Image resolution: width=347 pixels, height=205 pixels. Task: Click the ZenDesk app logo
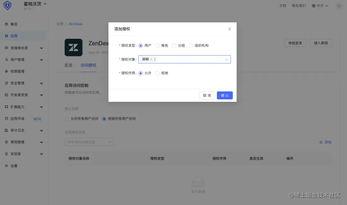[x=74, y=47]
